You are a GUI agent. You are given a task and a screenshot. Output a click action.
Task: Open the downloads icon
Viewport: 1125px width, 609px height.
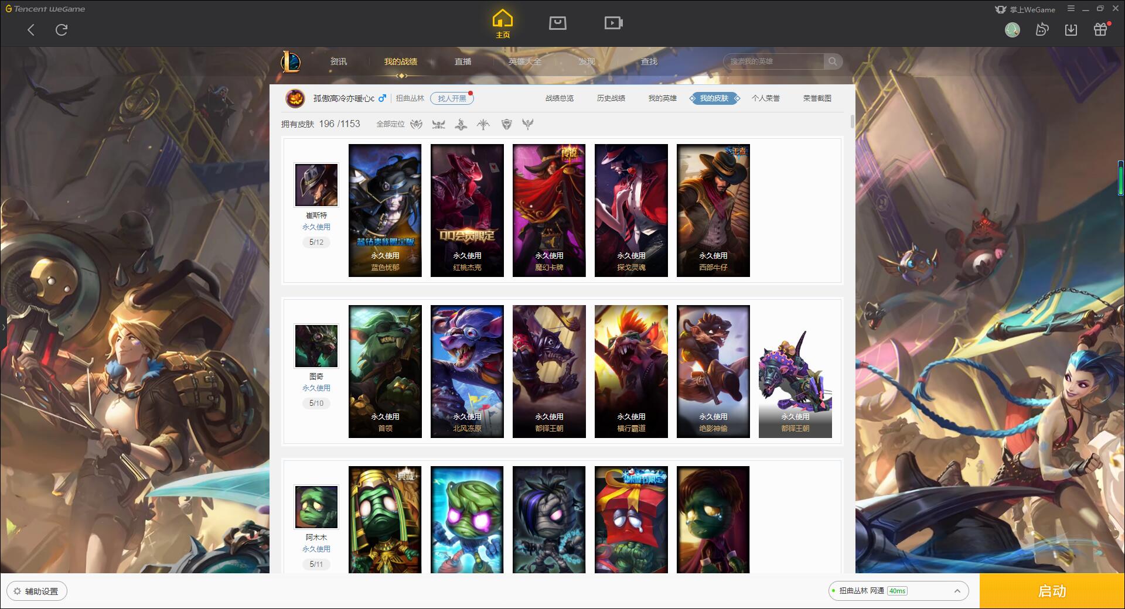[x=1071, y=30]
